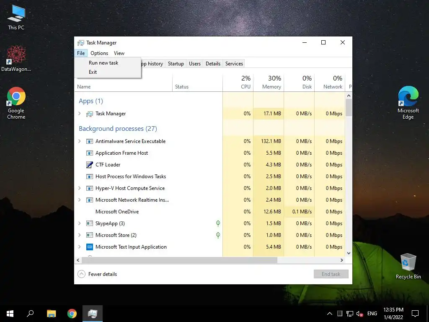Open the This PC desktop icon
Viewport: 429px width, 322px height.
point(16,18)
